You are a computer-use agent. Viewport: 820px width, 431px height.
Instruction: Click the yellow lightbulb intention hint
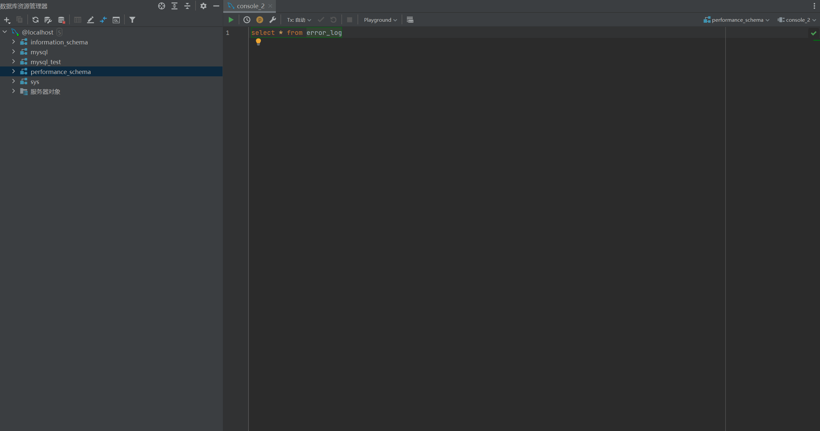[x=258, y=41]
